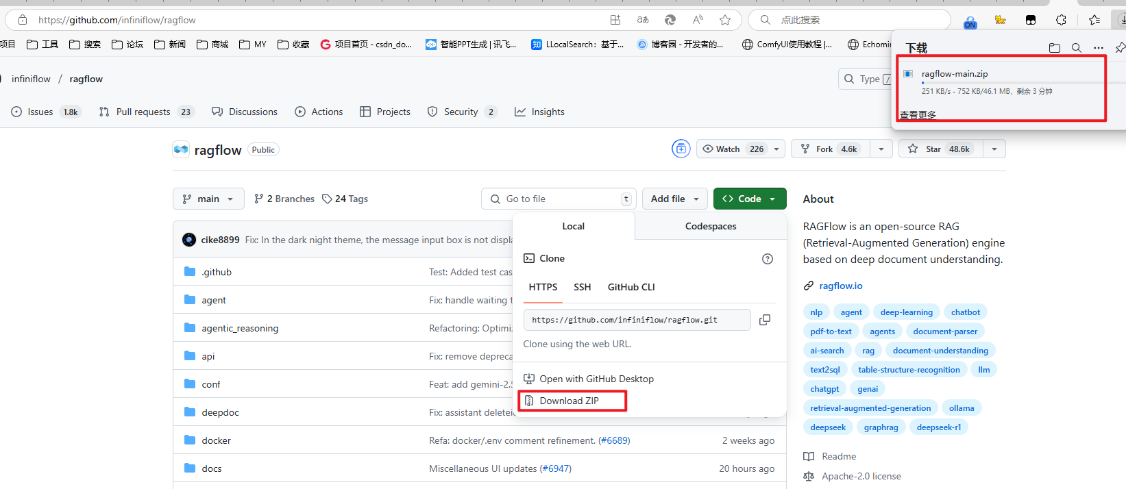This screenshot has height=489, width=1126.
Task: Focus the clone URL text field
Action: pos(637,320)
